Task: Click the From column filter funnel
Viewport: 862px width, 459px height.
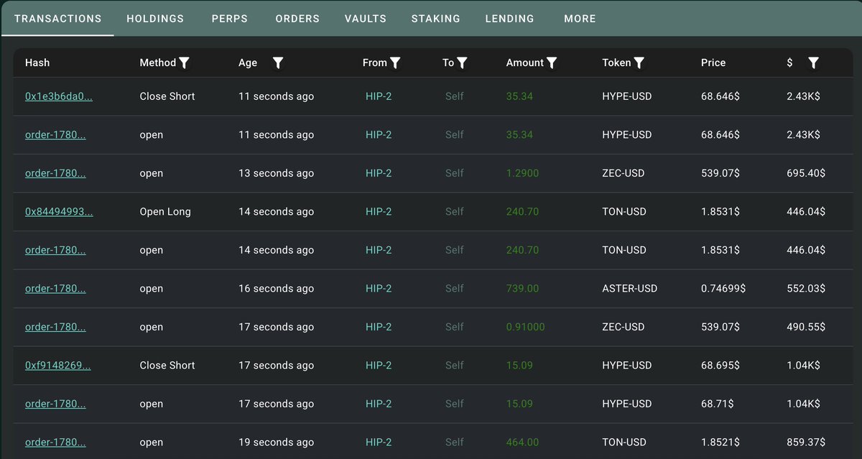Action: tap(395, 63)
